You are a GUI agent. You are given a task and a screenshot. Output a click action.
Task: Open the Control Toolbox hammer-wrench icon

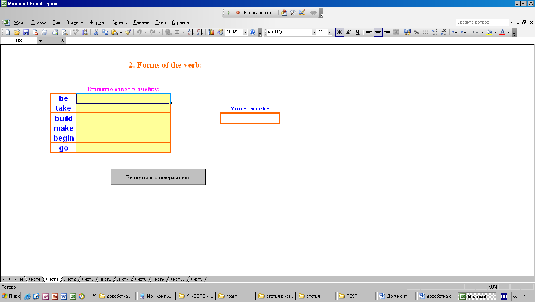pyautogui.click(x=293, y=13)
